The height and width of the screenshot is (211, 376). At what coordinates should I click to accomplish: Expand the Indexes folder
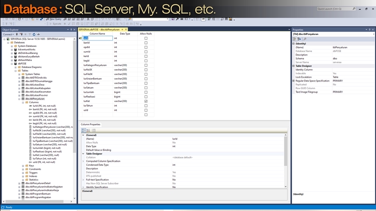23,176
